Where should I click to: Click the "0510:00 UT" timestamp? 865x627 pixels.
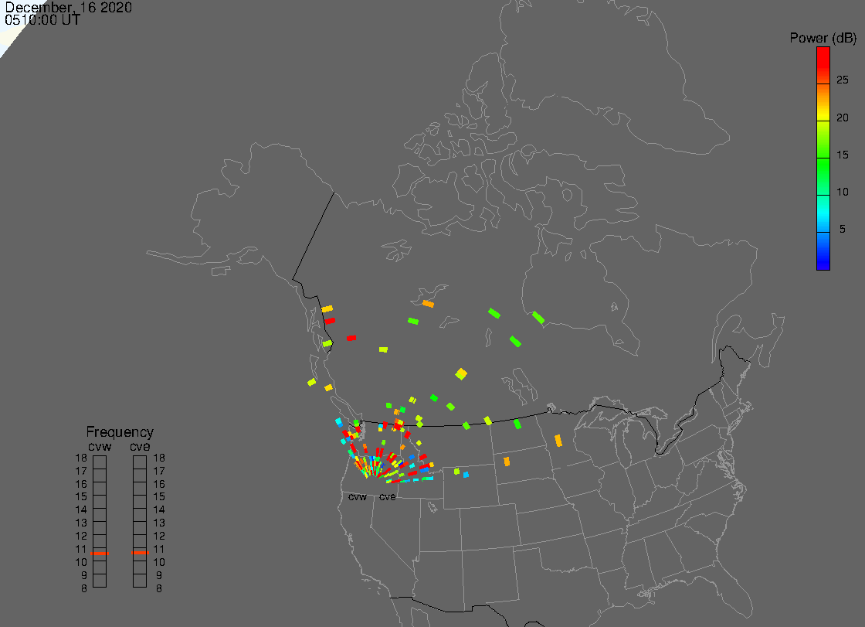42,20
